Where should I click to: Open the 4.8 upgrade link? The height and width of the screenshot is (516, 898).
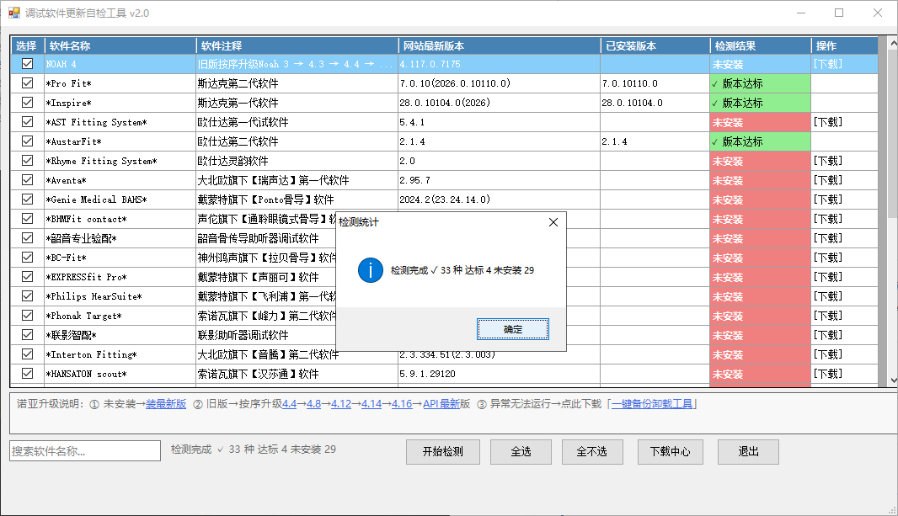313,404
